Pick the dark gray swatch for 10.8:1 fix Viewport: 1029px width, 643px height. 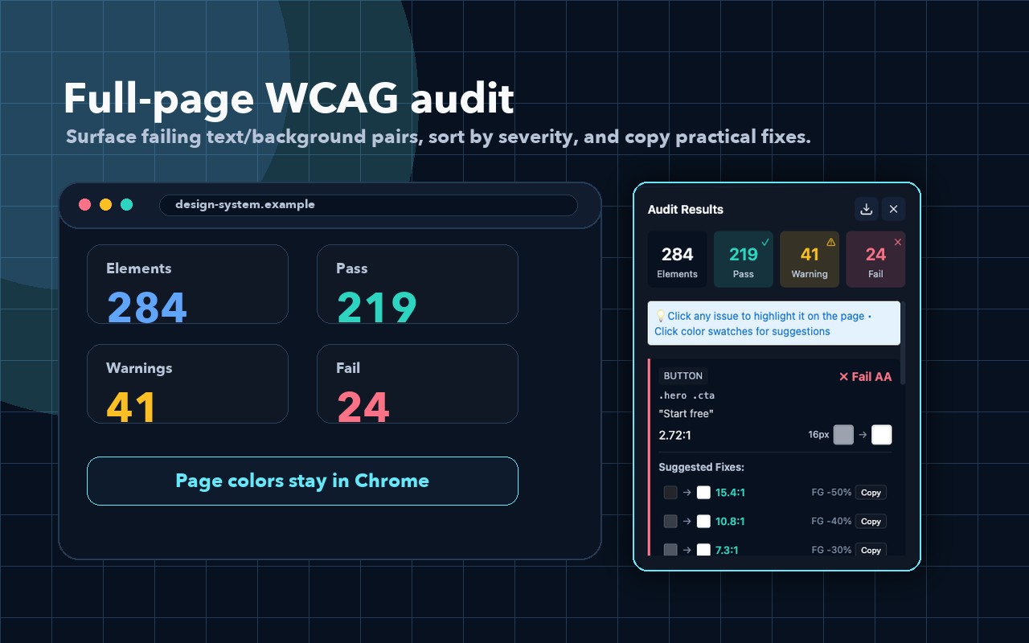click(x=670, y=522)
